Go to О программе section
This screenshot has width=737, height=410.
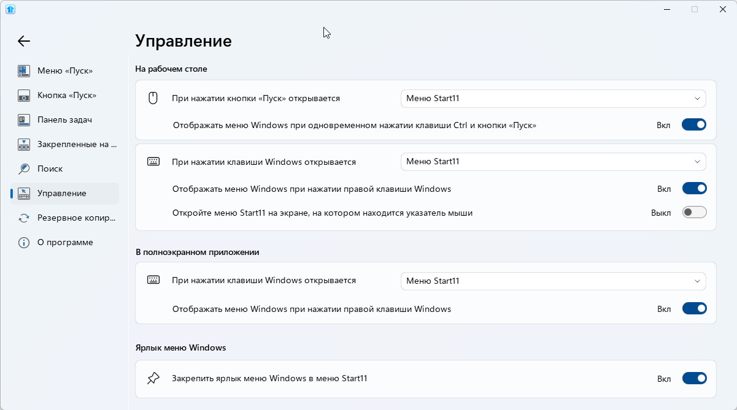65,242
